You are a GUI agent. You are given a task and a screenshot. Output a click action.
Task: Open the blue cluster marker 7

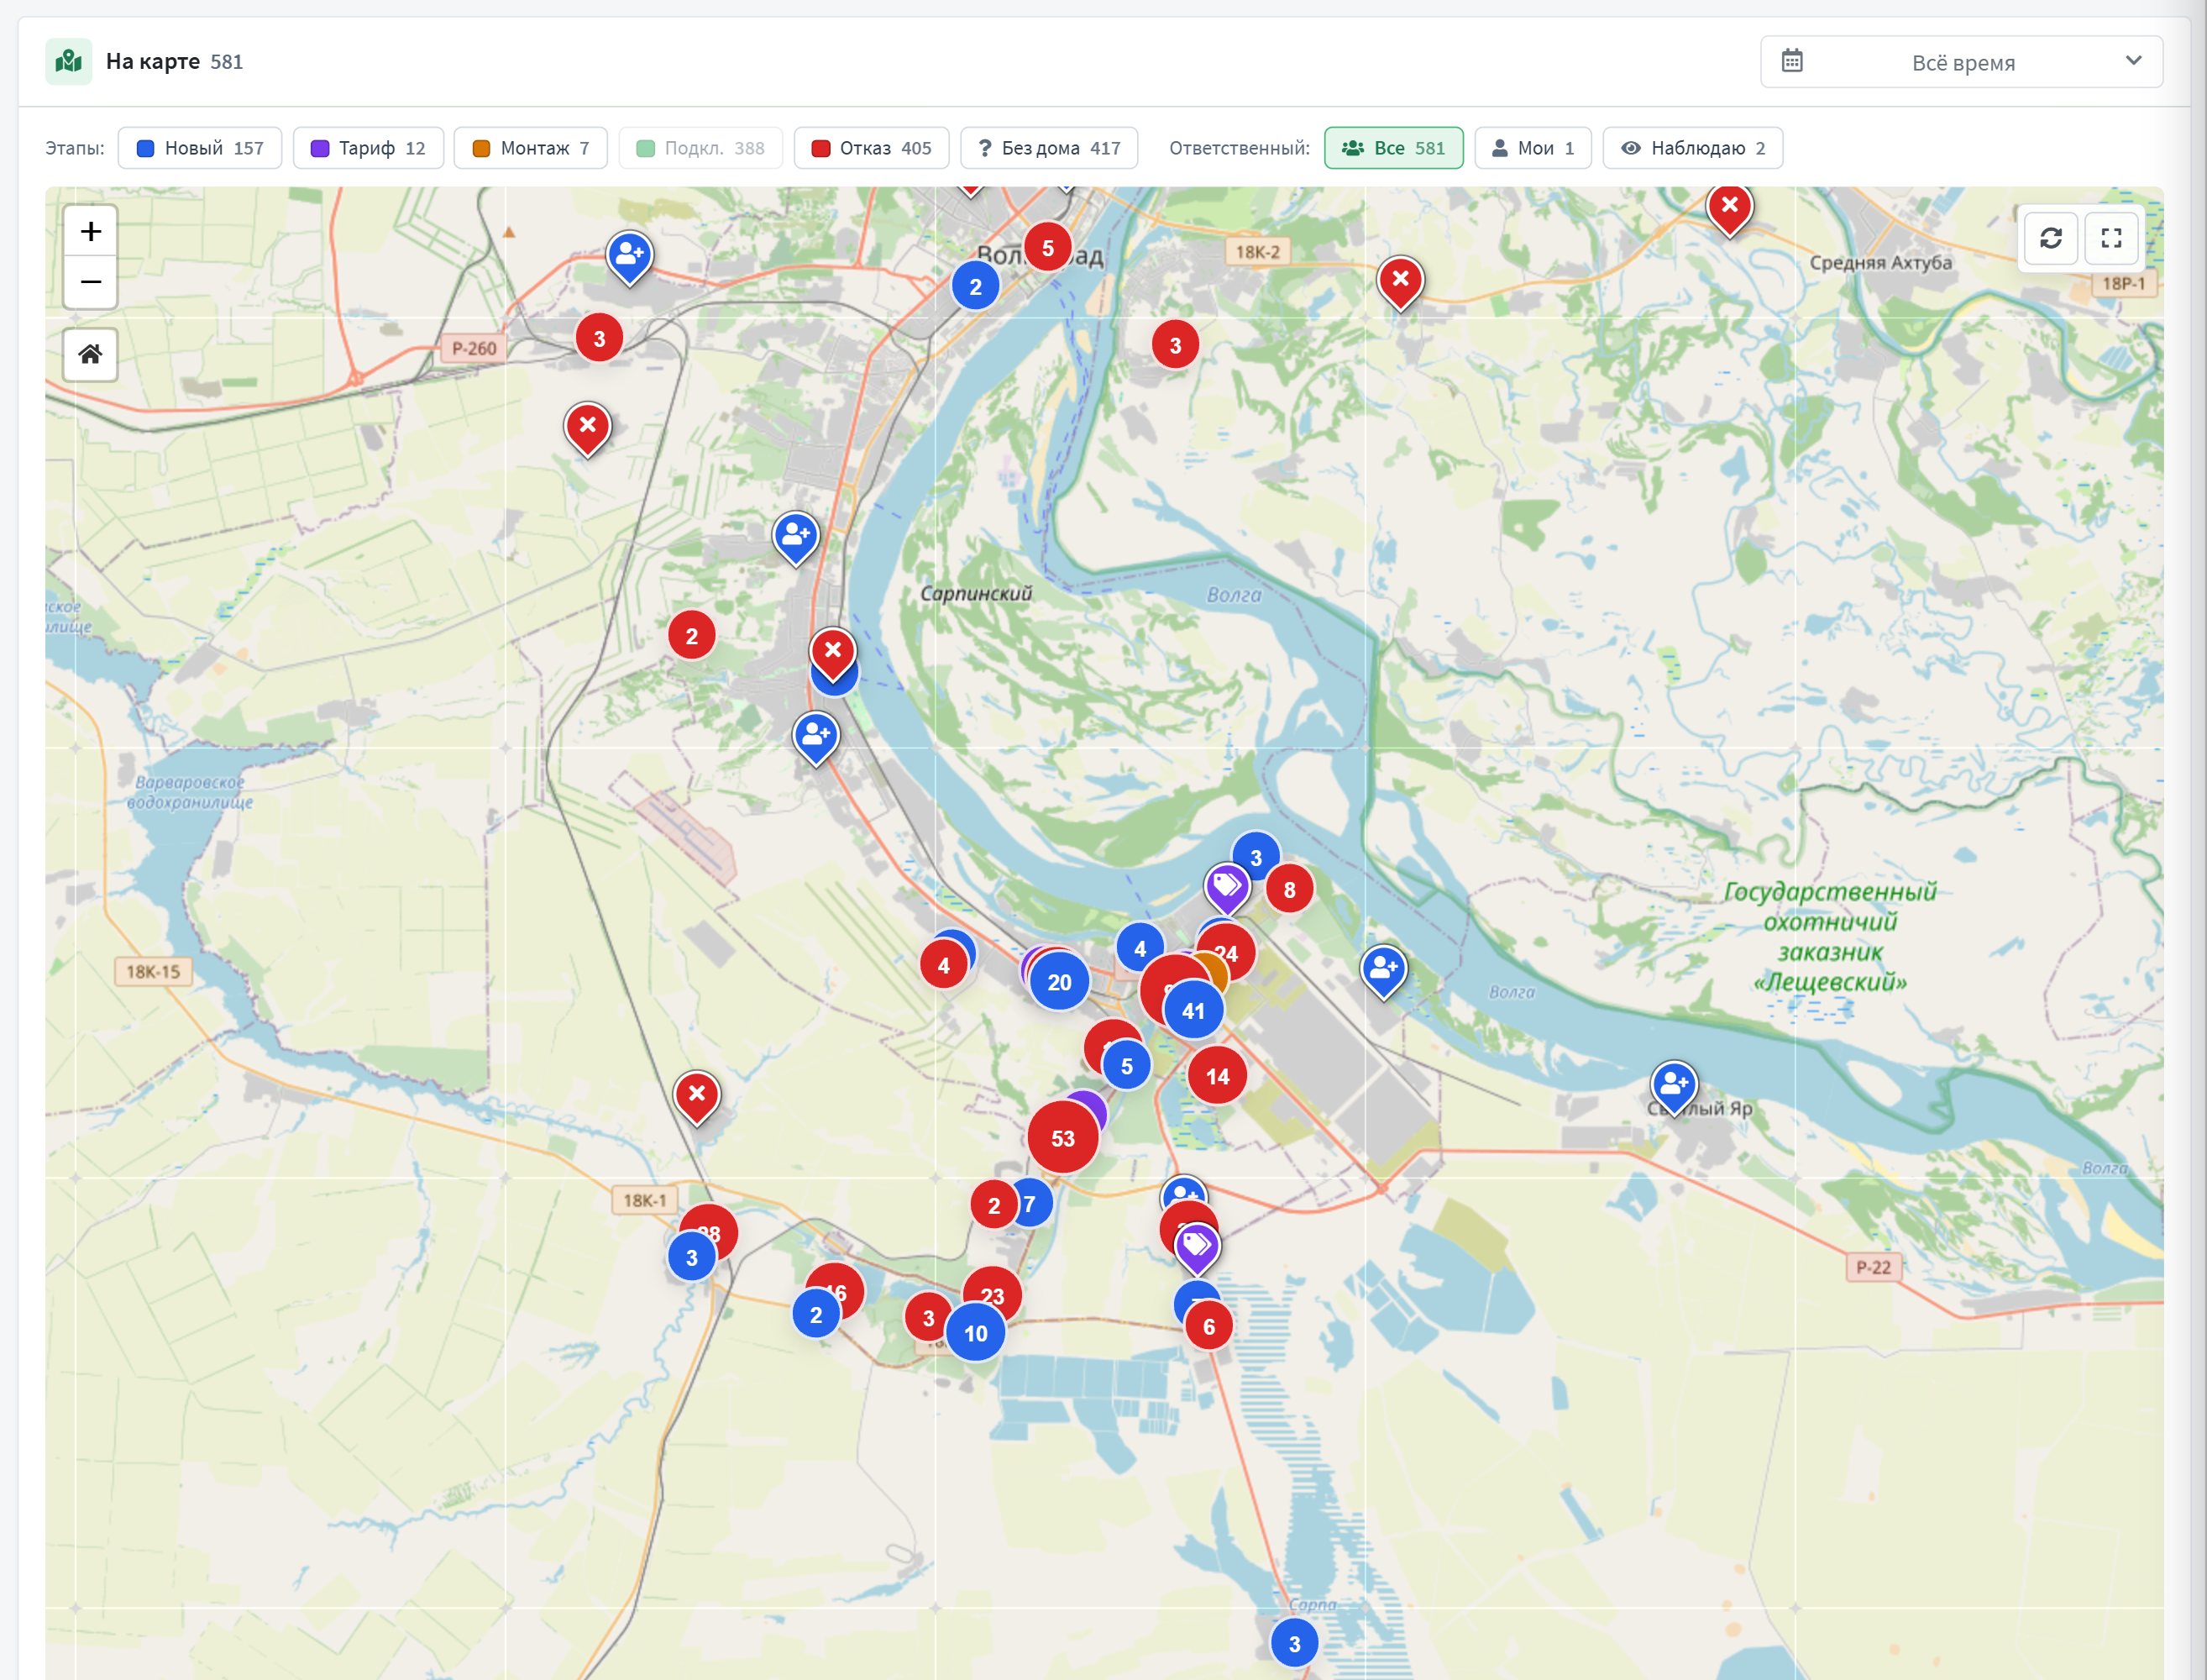[x=1030, y=1203]
